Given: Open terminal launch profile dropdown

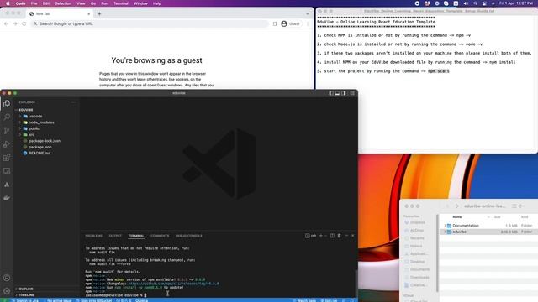Looking at the screenshot, I should pyautogui.click(x=325, y=236).
